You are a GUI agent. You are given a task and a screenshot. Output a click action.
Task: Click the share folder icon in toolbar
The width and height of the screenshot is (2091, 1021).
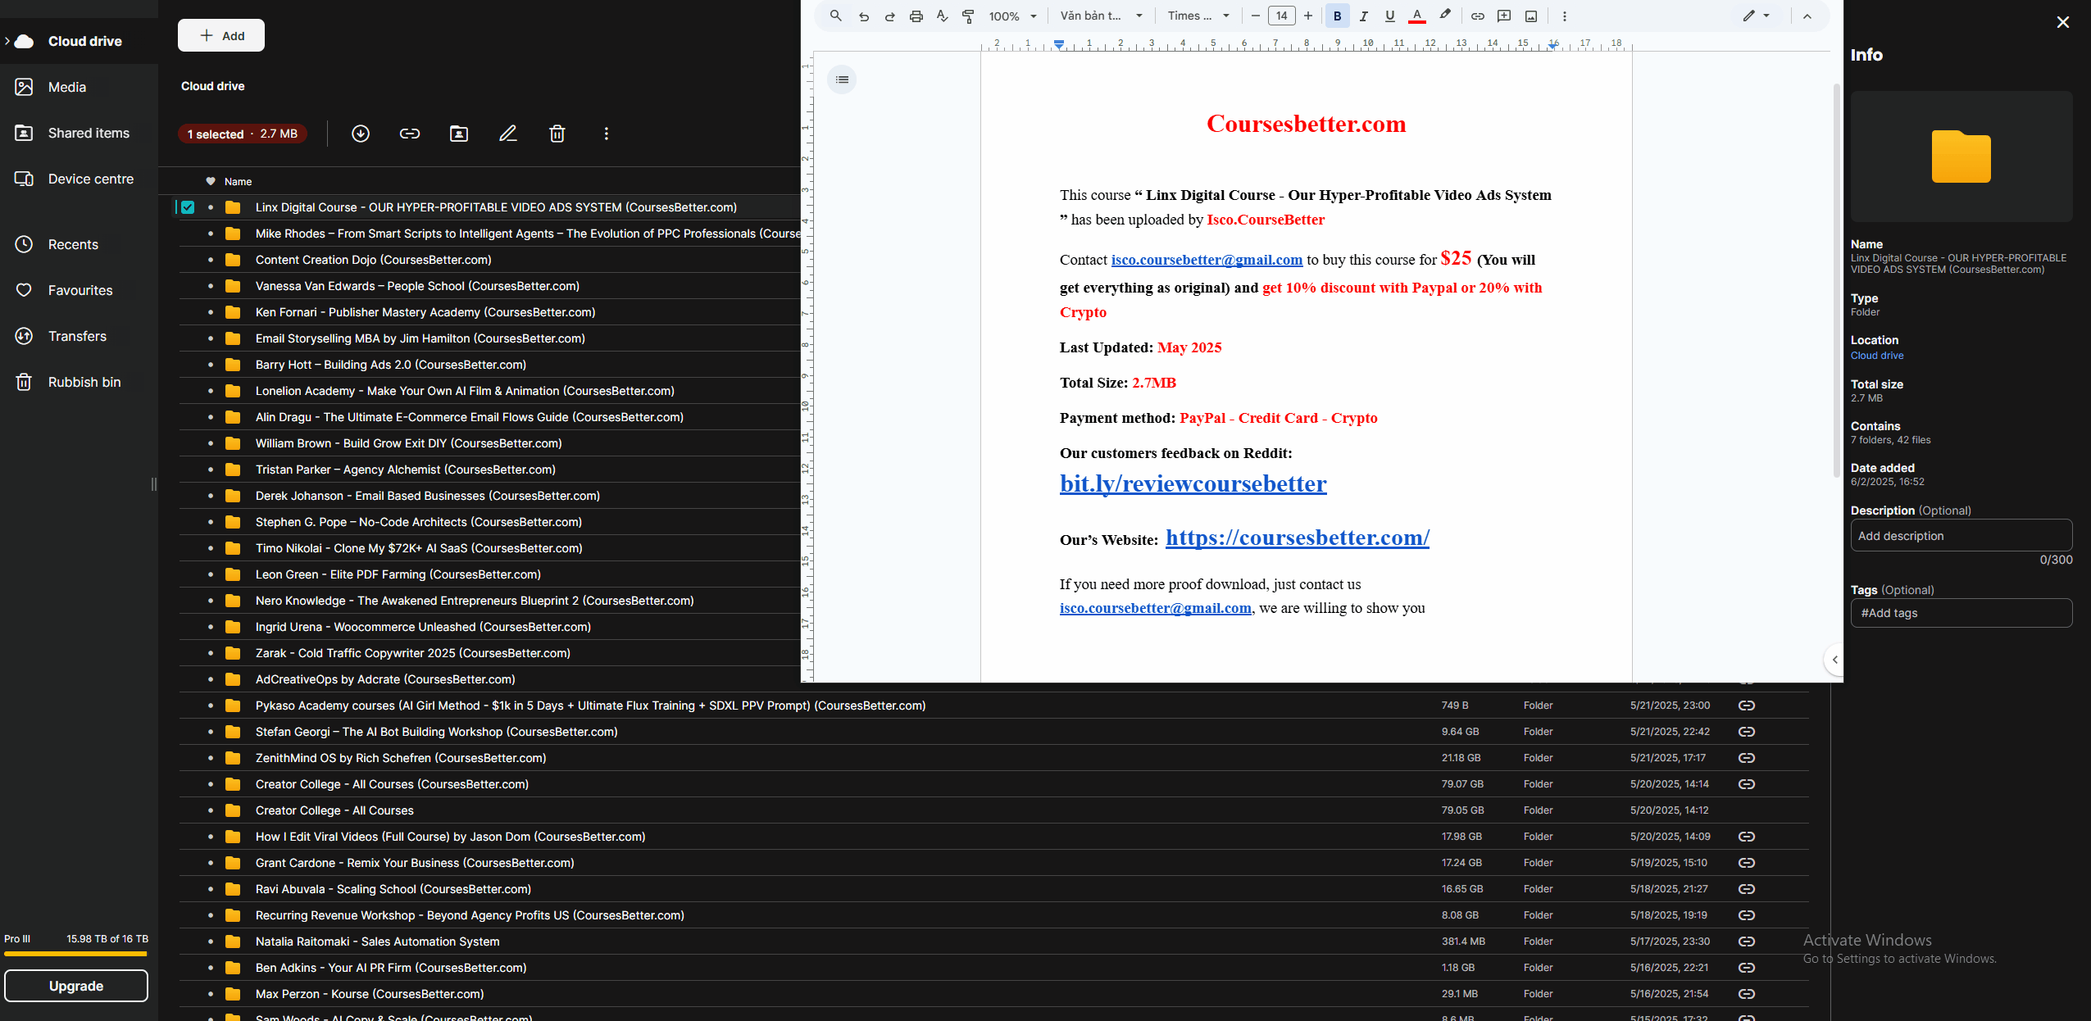pyautogui.click(x=459, y=134)
